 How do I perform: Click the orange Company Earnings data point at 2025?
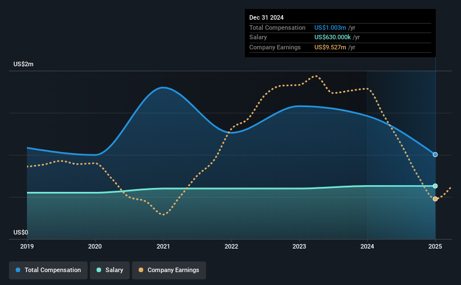click(435, 199)
